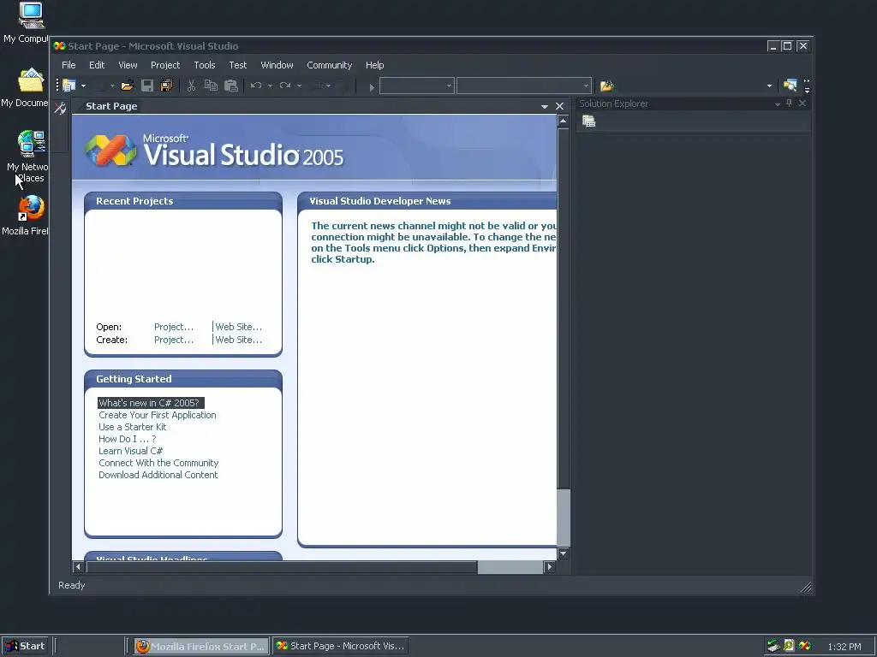877x657 pixels.
Task: Click the Open Web Site… link
Action: [239, 327]
